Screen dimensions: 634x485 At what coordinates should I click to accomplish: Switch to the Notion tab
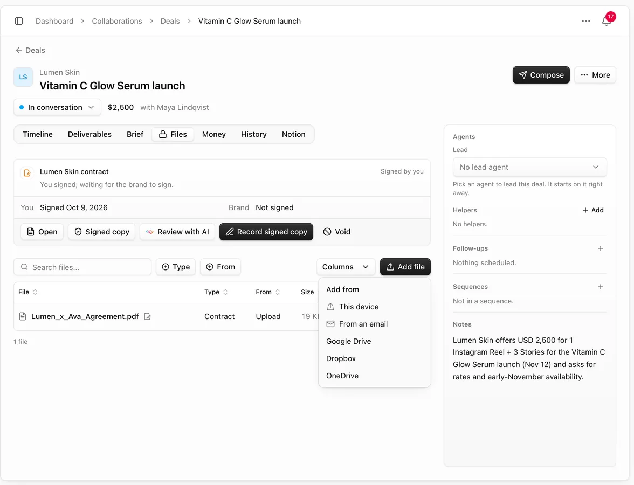click(293, 134)
